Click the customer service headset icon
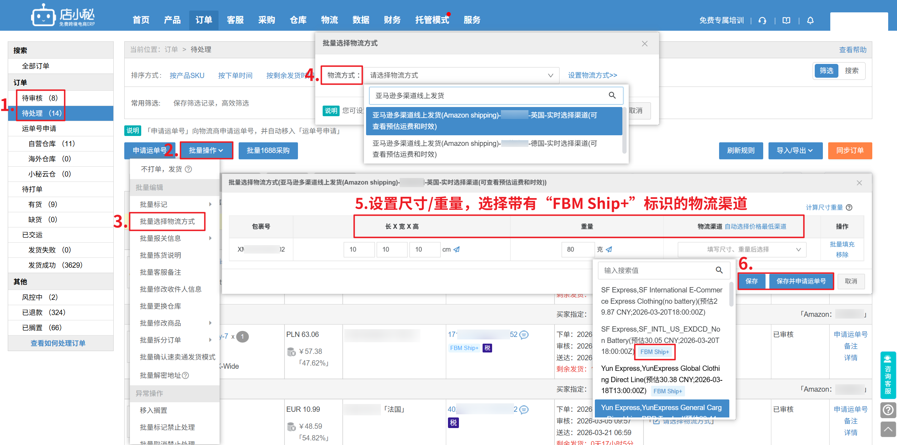 click(762, 20)
